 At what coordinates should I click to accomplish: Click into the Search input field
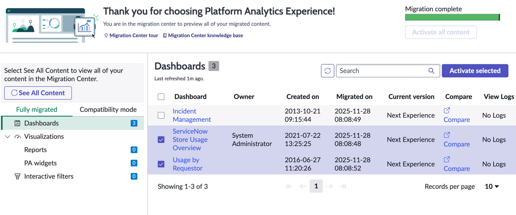(x=382, y=71)
